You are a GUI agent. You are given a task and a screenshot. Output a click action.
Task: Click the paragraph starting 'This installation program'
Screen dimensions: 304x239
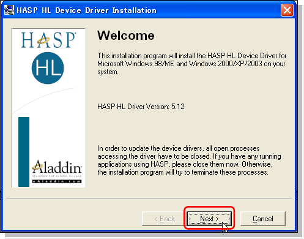[191, 64]
